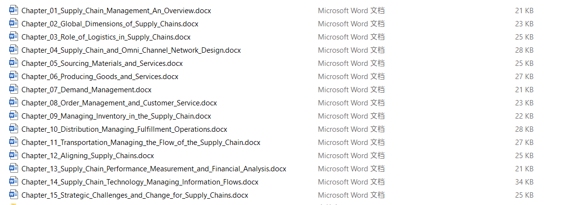The image size is (563, 205).
Task: Select Word icon beside Chapter_03 logistics file
Action: tap(14, 37)
